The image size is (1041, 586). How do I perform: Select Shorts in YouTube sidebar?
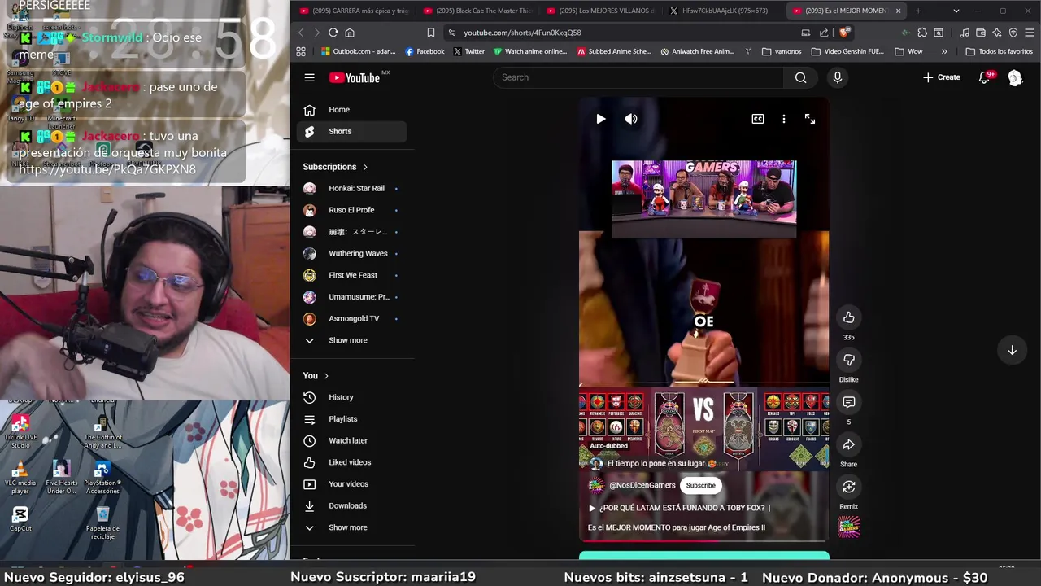coord(351,132)
